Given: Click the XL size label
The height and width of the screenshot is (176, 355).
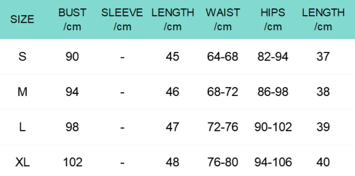Looking at the screenshot, I should pos(22,162).
